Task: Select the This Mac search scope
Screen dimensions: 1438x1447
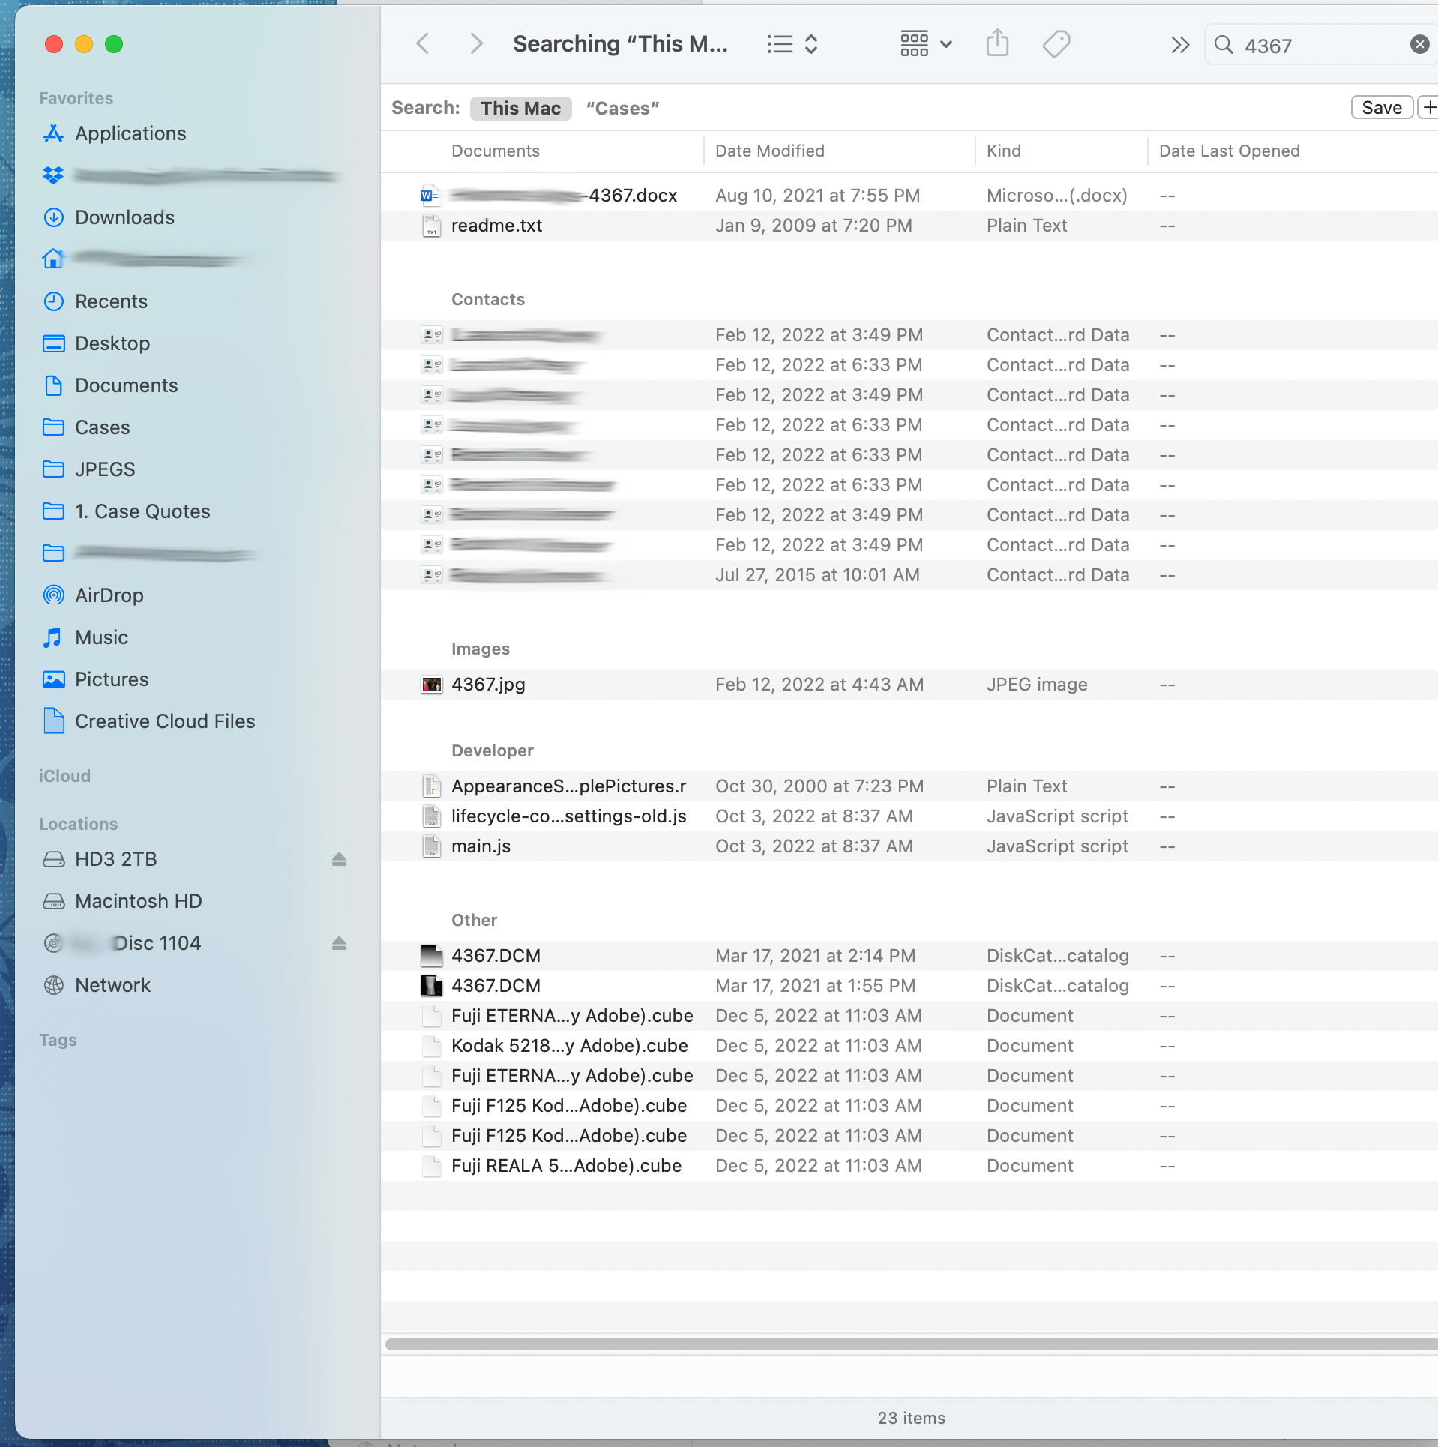Action: click(x=520, y=108)
